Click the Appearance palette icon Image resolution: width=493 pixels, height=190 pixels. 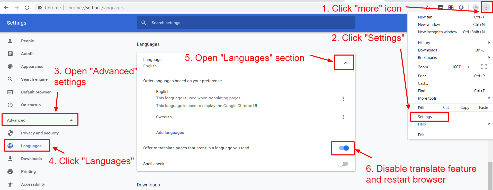click(10, 66)
